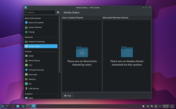176x109 pixels.
Task: Expand hidden system tray icons
Action: point(160,106)
